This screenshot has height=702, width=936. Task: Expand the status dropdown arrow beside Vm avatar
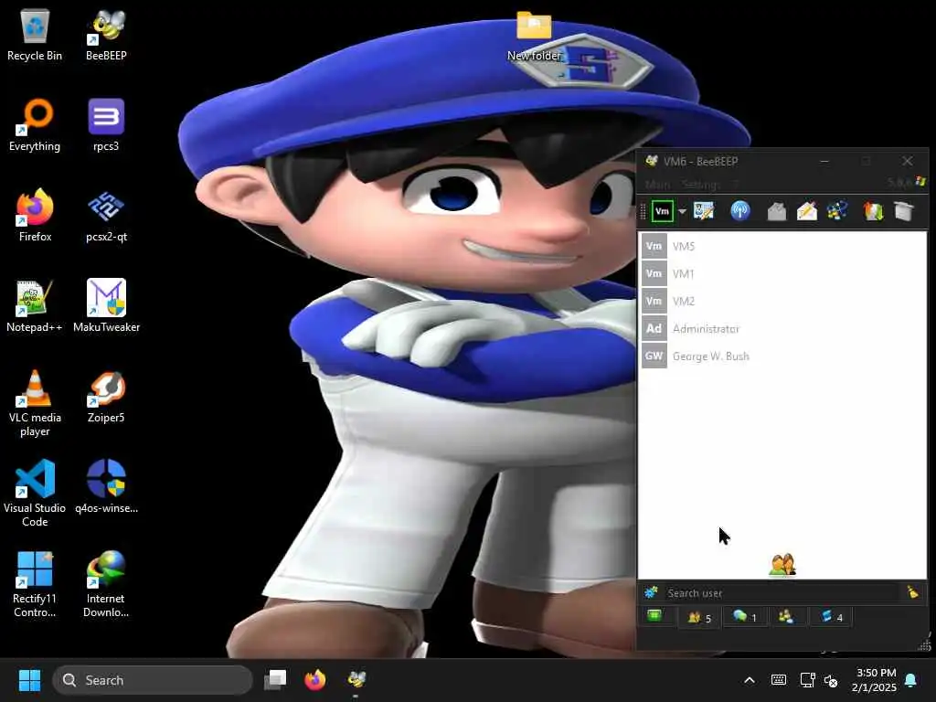click(682, 211)
